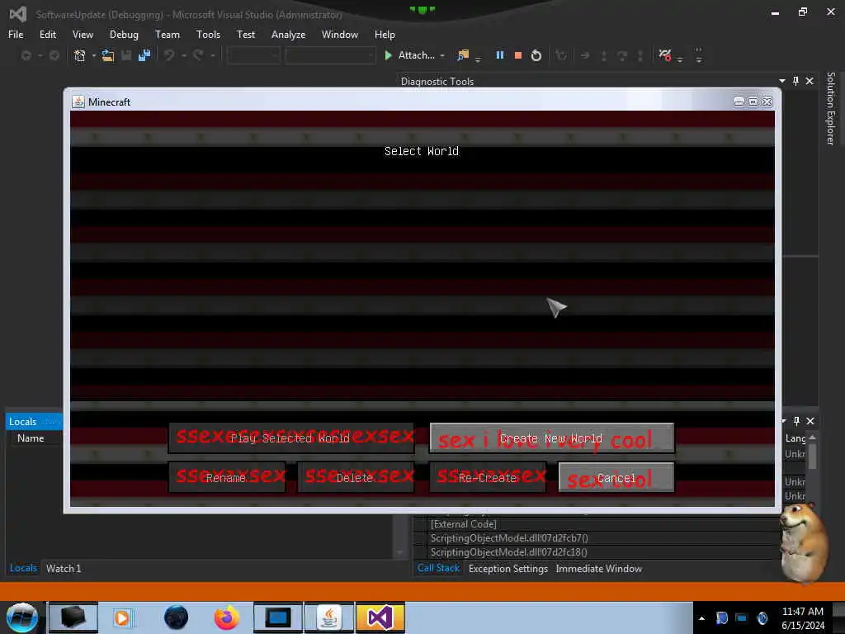Click the Undo arrow icon
This screenshot has width=845, height=634.
tap(169, 55)
